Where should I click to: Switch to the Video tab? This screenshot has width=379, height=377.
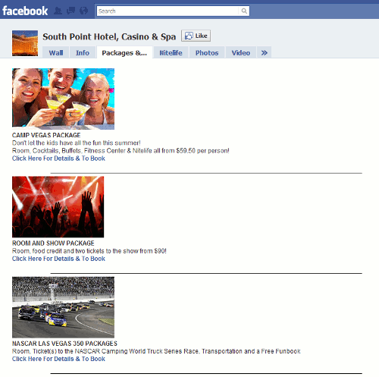click(x=241, y=52)
